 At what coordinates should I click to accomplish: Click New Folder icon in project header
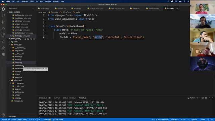[28, 39]
